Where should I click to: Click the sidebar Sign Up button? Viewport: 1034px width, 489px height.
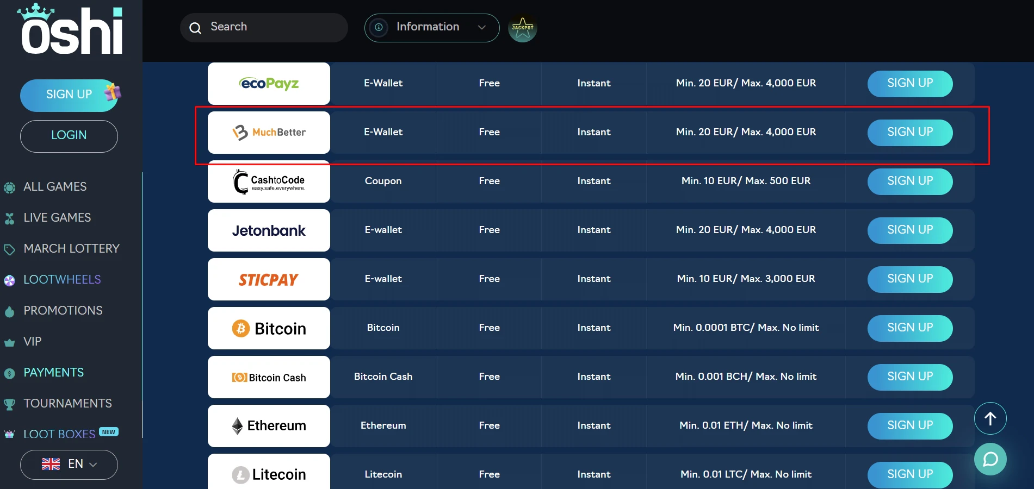point(69,95)
